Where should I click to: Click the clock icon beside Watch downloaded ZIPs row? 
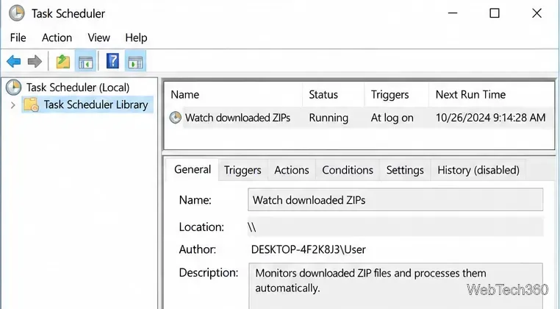tap(175, 117)
